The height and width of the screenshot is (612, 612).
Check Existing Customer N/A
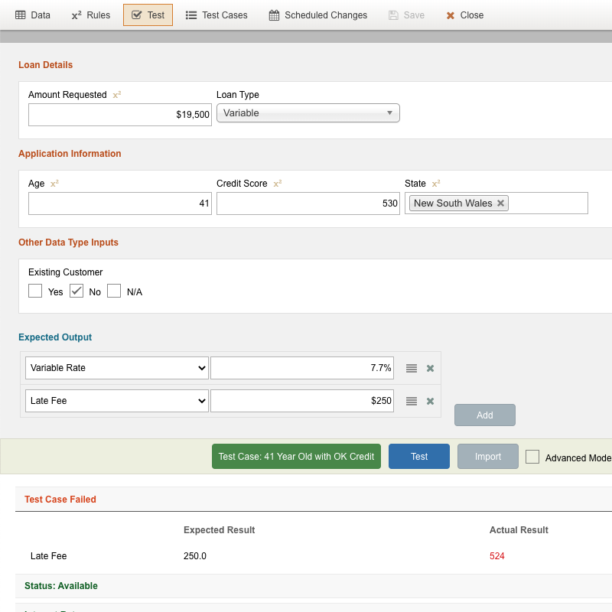click(114, 291)
